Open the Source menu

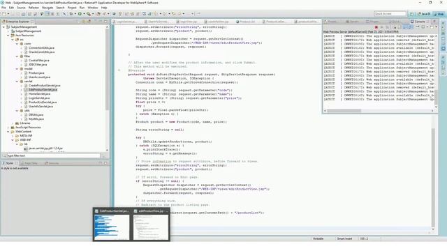(x=21, y=8)
